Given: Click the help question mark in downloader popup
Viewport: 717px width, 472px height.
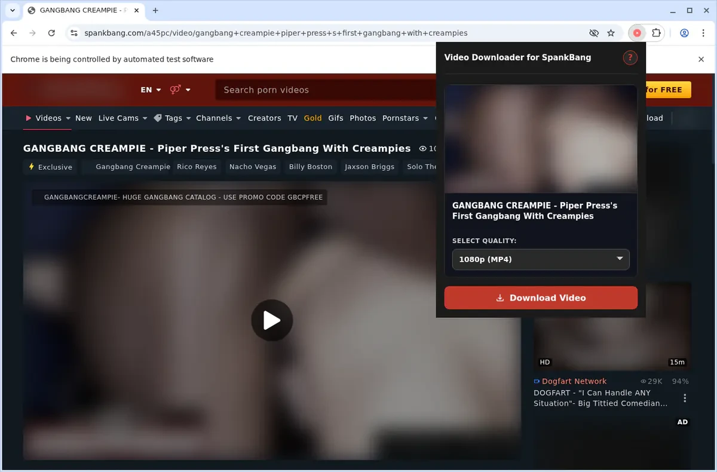Looking at the screenshot, I should pos(630,57).
